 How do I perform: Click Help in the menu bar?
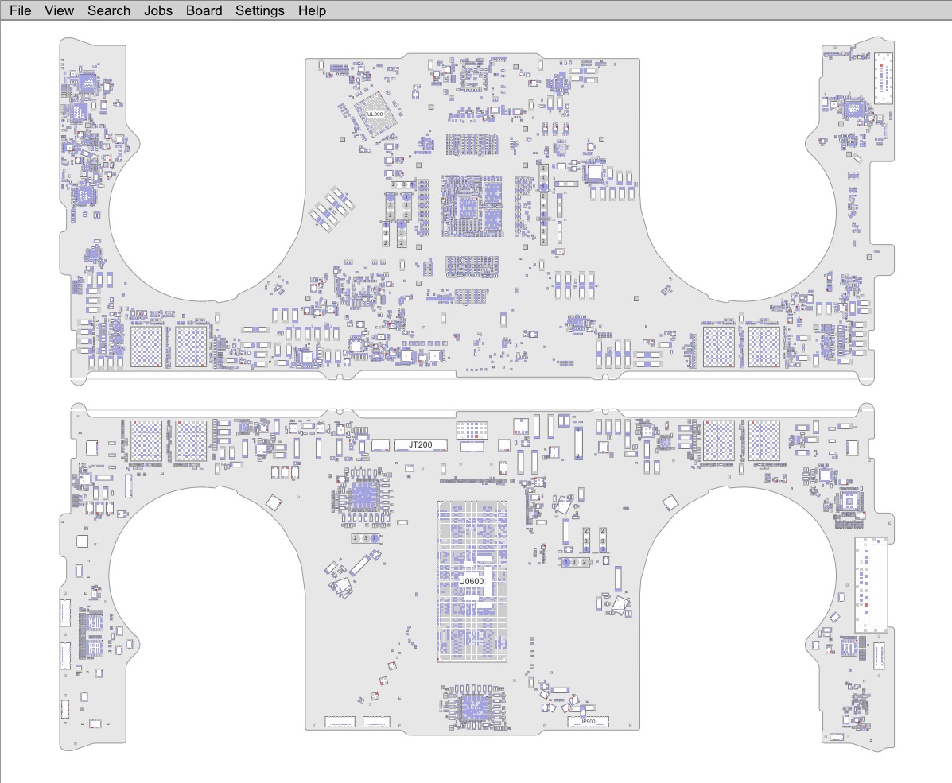(312, 10)
